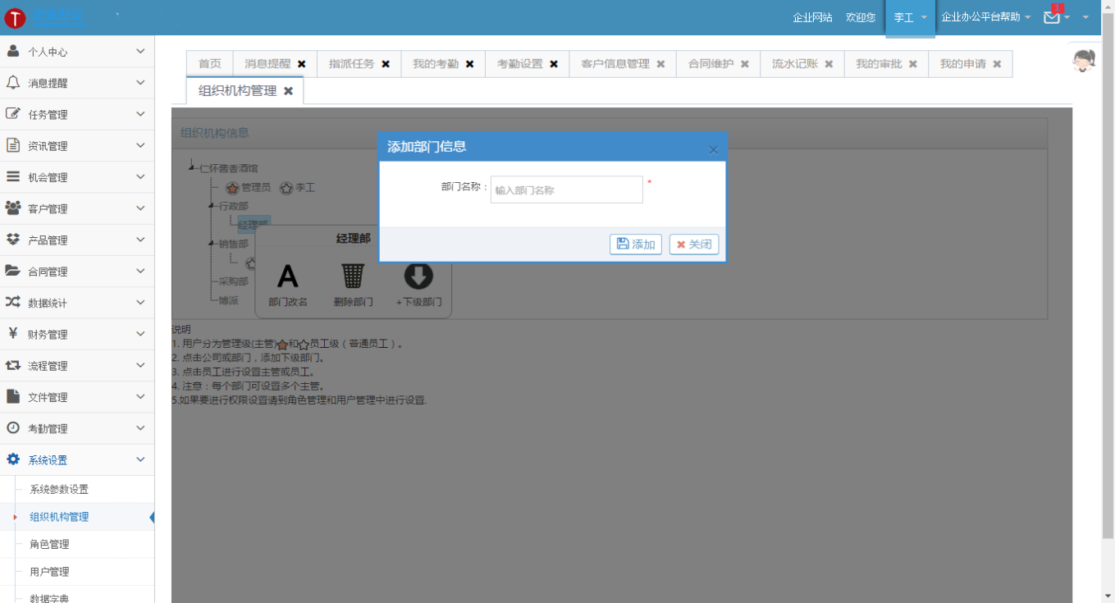The image size is (1115, 603).
Task: Select the 博派 tree node
Action: pos(228,300)
